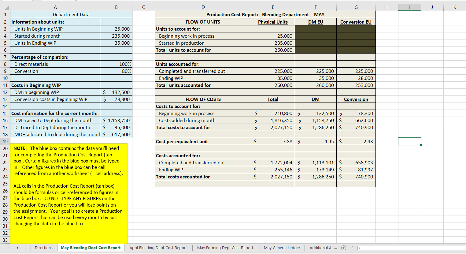The width and height of the screenshot is (466, 254).
Task: Click the 'Department Data' title cell
Action: pyautogui.click(x=71, y=14)
